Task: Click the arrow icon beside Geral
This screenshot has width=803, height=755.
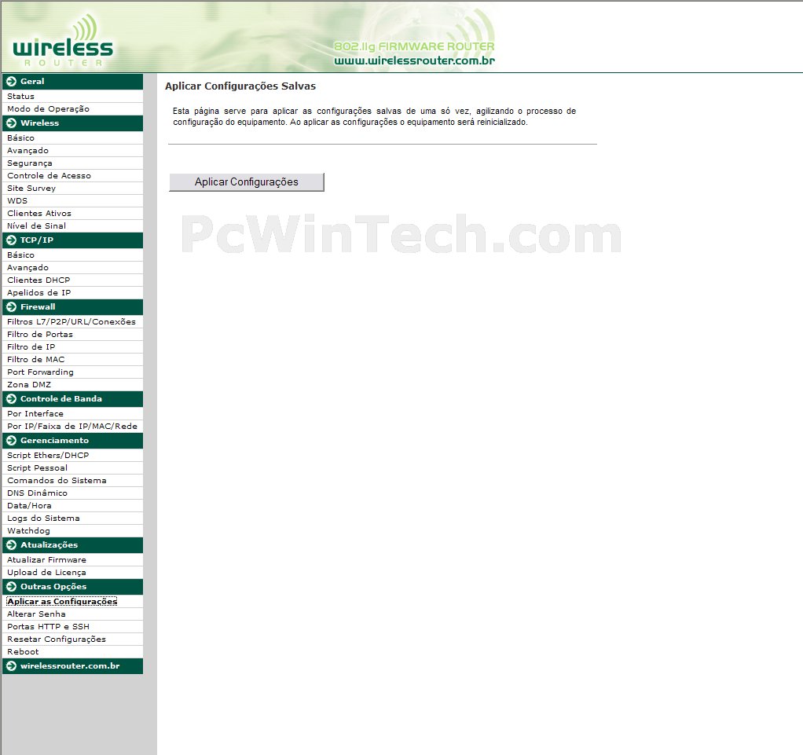Action: point(11,82)
